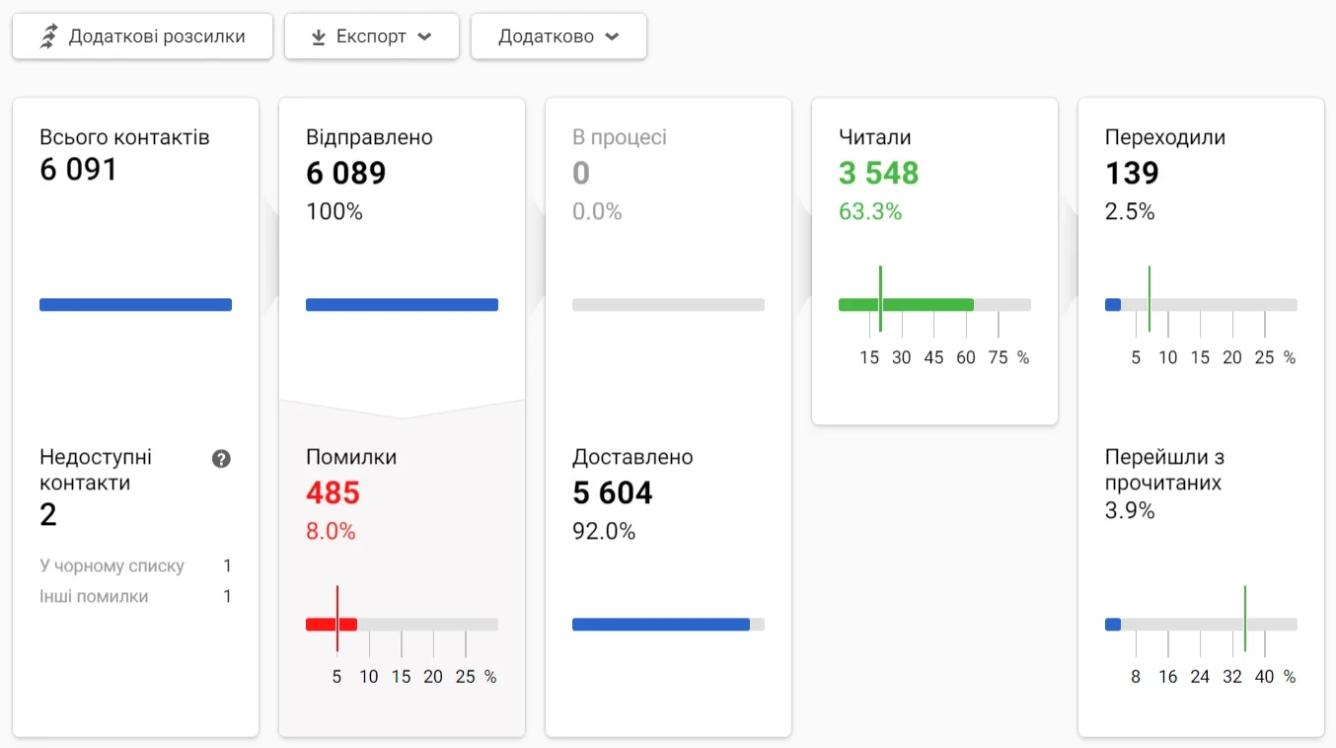Expand the Додатково dropdown chevron
The image size is (1336, 748).
pyautogui.click(x=612, y=37)
